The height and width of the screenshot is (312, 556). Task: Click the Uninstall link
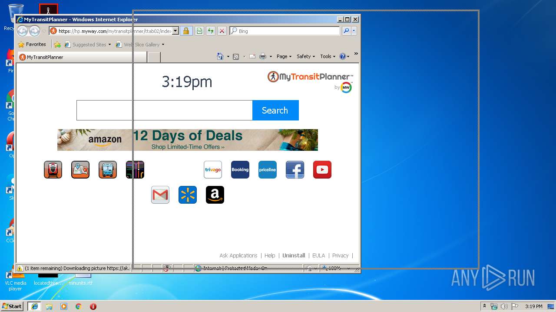point(294,255)
